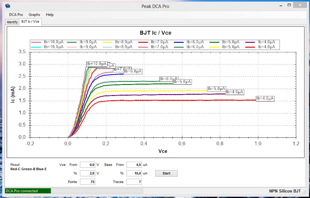Open the Help menu
This screenshot has width=310, height=198.
click(x=50, y=15)
